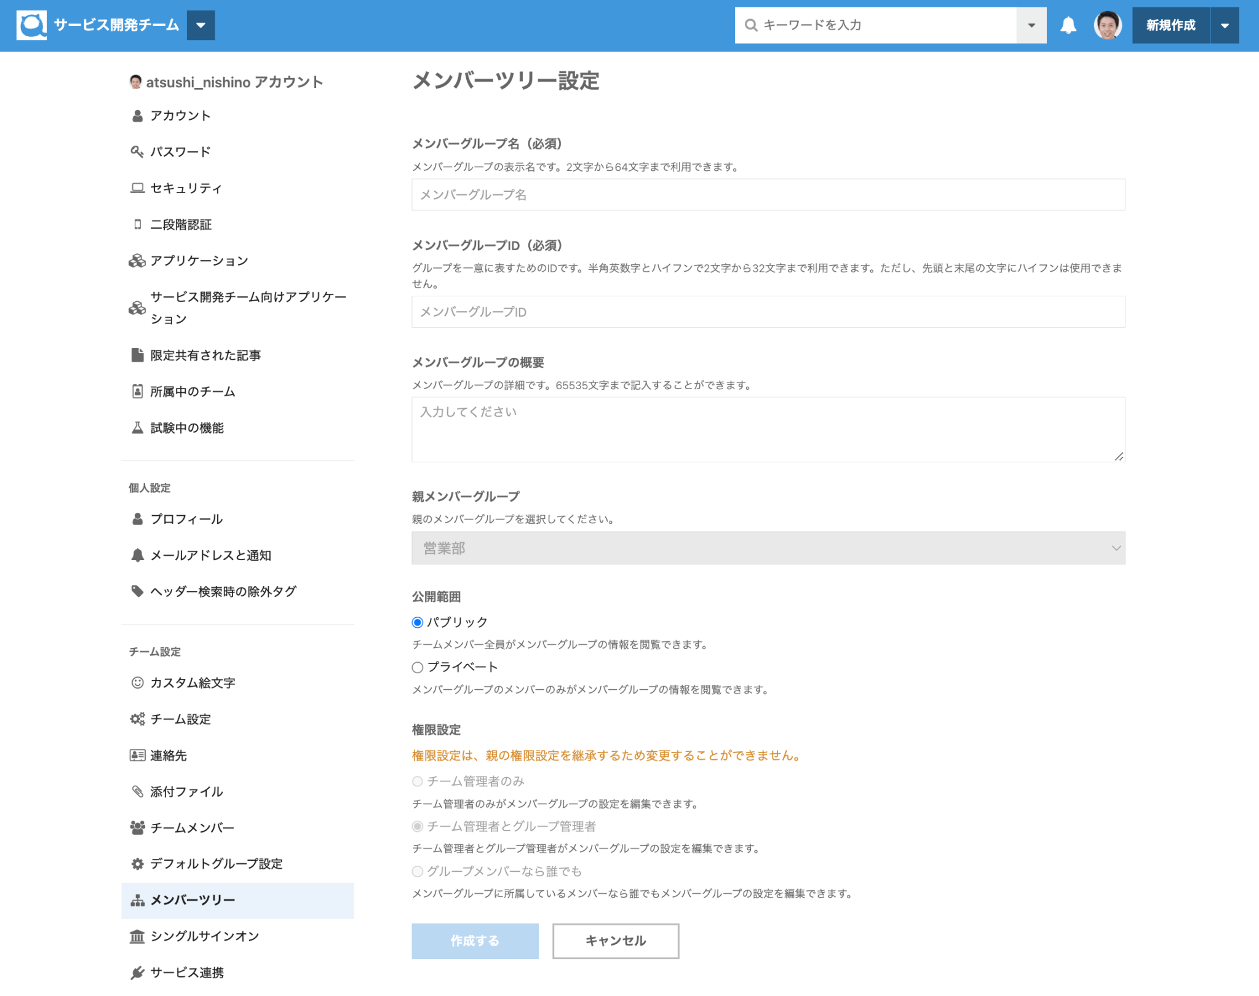Select the プライベート radio button
This screenshot has height=996, width=1259.
418,667
